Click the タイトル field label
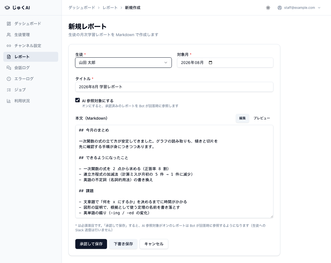The image size is (331, 263). [x=83, y=79]
